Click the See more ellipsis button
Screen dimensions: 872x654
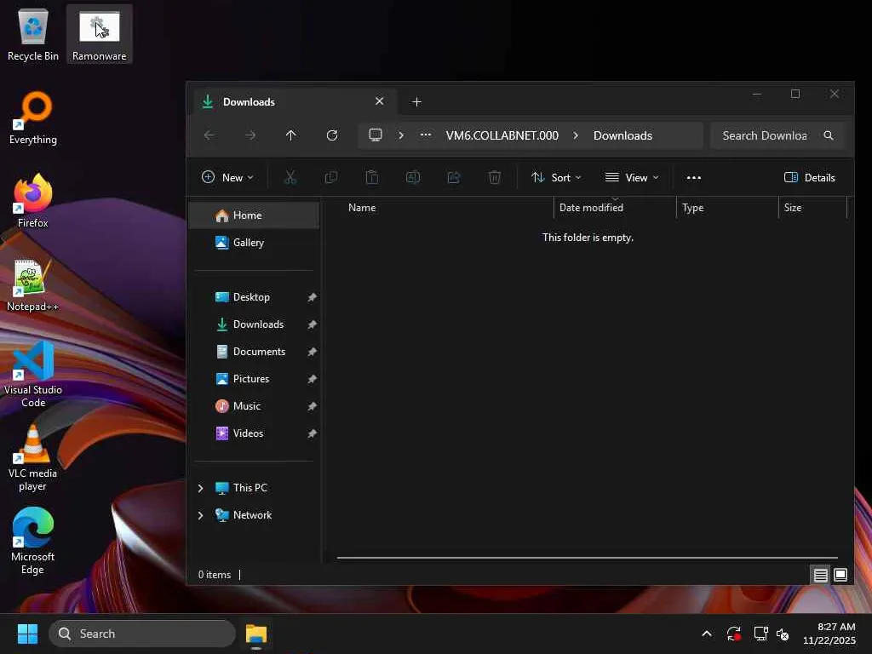(693, 177)
